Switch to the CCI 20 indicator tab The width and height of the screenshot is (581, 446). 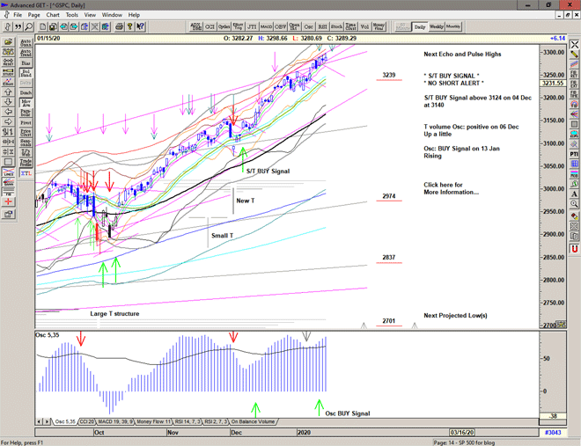(87, 421)
